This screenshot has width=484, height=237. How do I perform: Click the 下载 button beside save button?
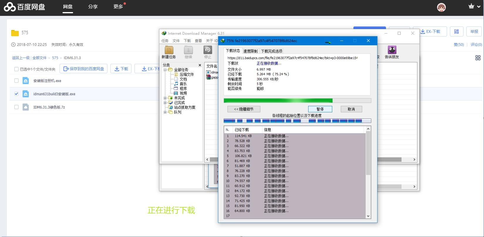[121, 69]
